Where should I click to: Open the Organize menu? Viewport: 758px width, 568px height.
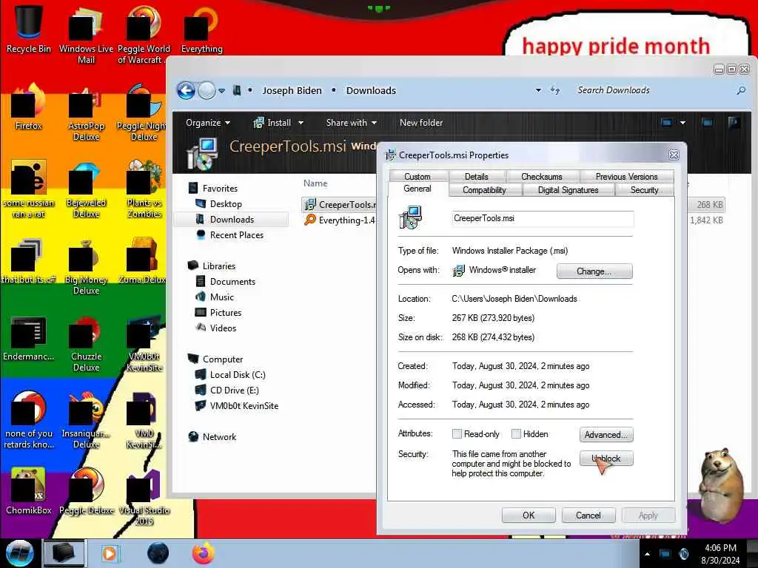(x=208, y=123)
